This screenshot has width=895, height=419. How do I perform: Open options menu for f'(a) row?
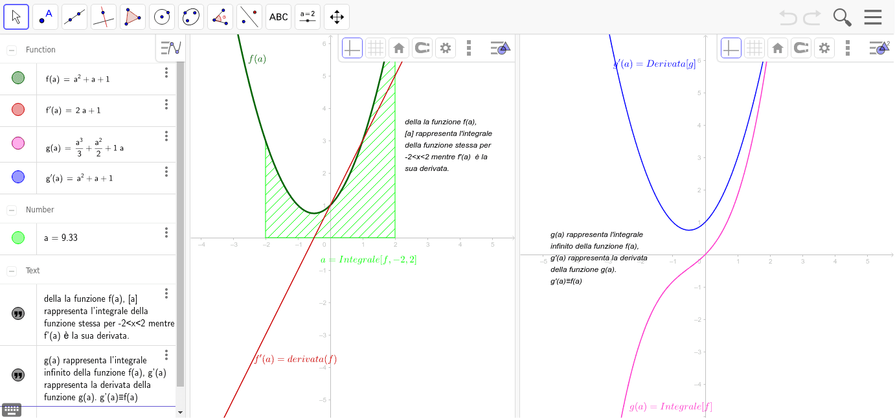(x=166, y=104)
